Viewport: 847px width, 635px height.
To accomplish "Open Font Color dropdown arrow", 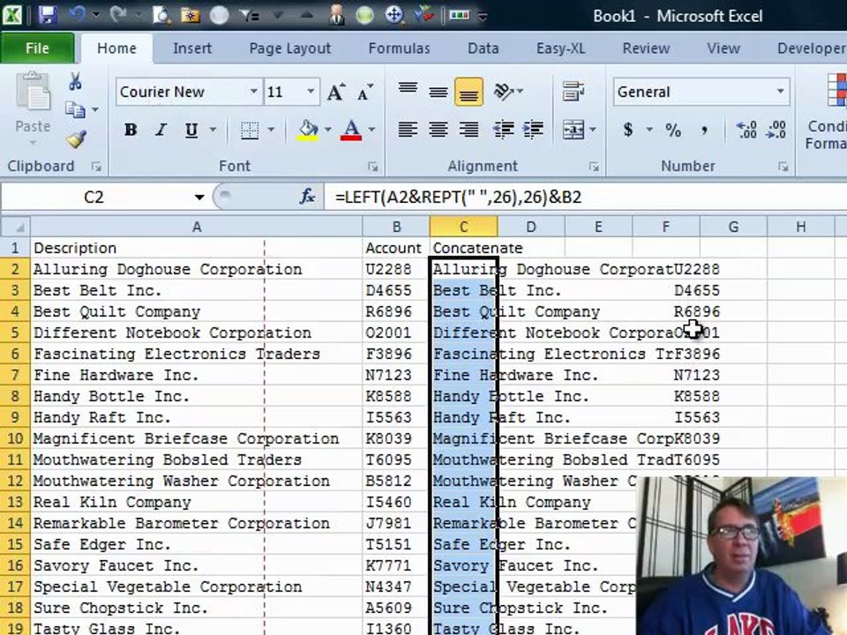I will [x=371, y=131].
